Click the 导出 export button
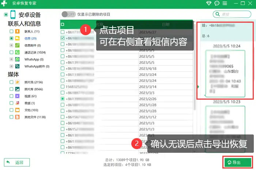This screenshot has height=170, width=256. click(x=238, y=162)
